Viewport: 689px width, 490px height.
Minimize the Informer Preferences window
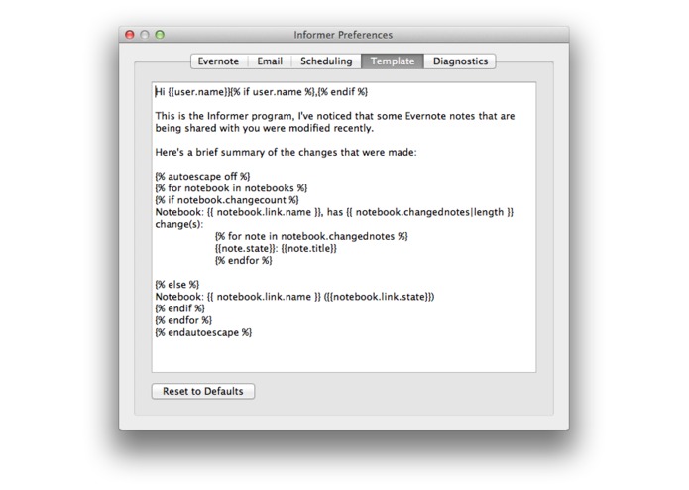click(x=145, y=35)
